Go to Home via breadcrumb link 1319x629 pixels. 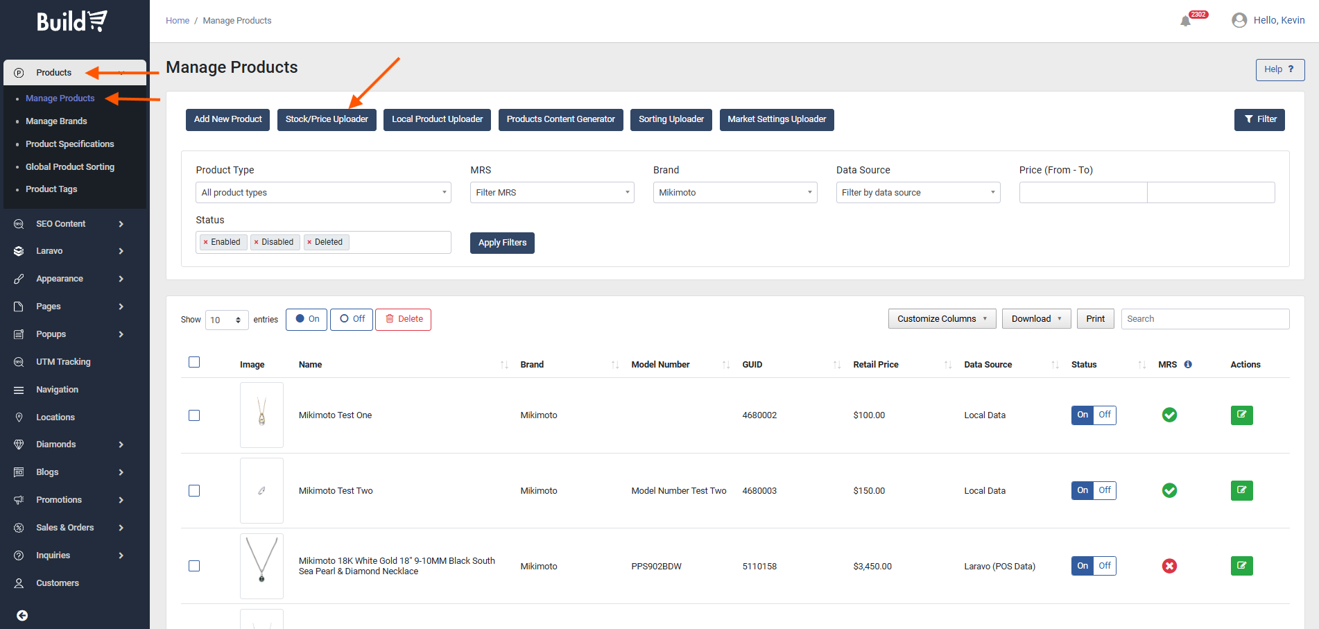tap(178, 21)
